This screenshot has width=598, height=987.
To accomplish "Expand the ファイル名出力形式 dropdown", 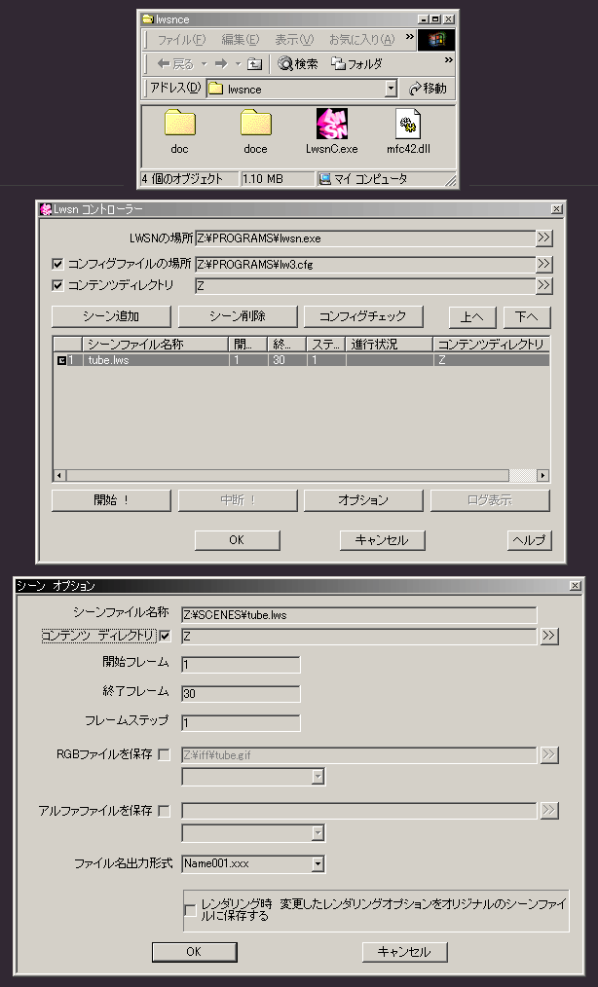I will [318, 863].
